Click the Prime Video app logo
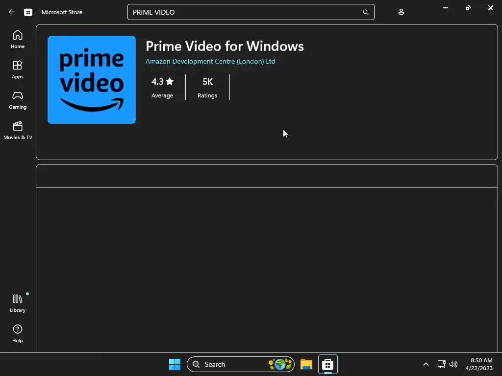The image size is (502, 376). pyautogui.click(x=92, y=80)
